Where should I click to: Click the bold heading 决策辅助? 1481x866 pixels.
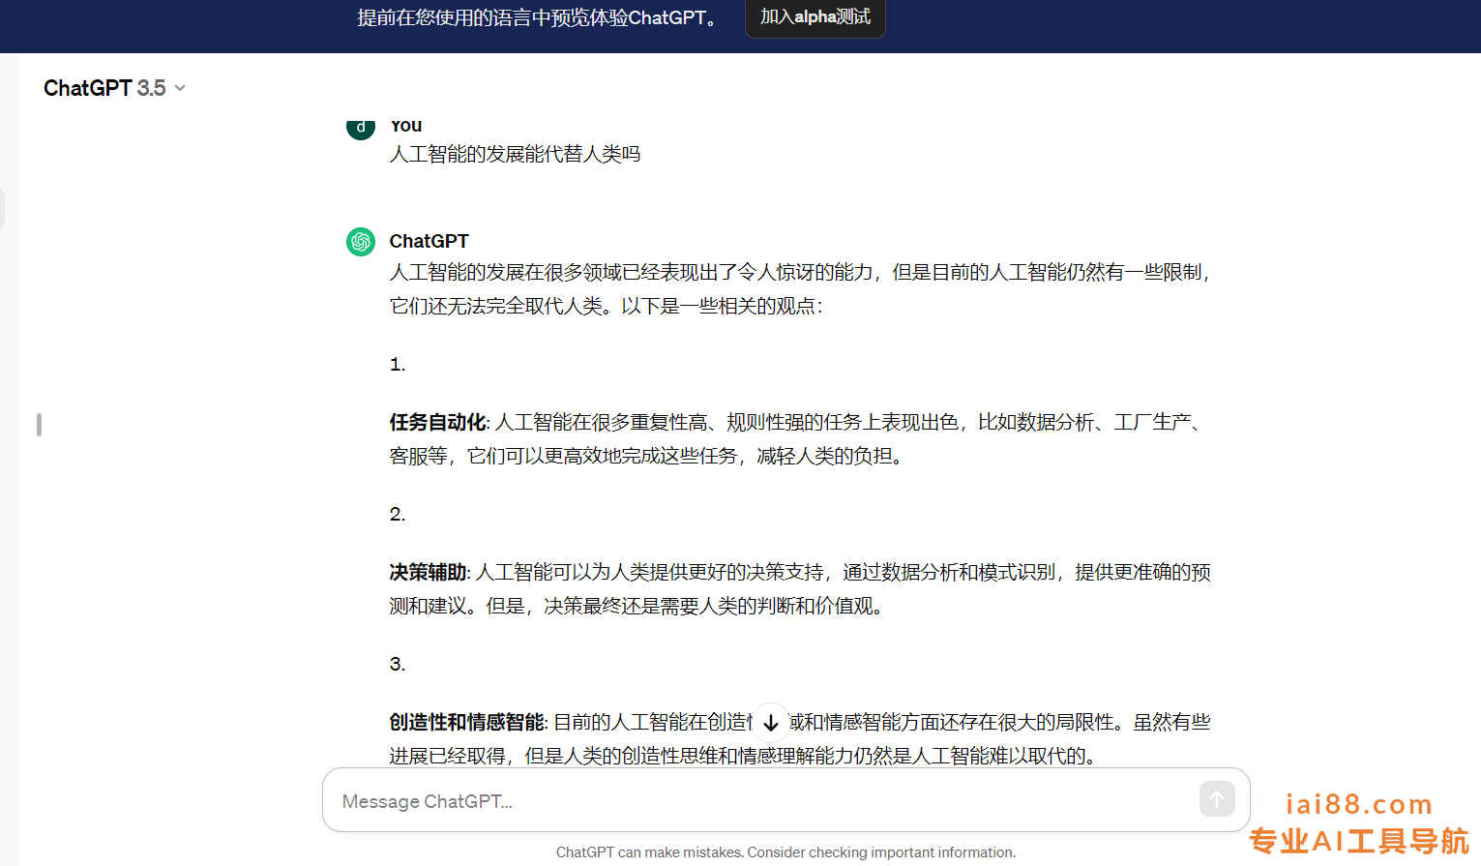click(x=428, y=572)
